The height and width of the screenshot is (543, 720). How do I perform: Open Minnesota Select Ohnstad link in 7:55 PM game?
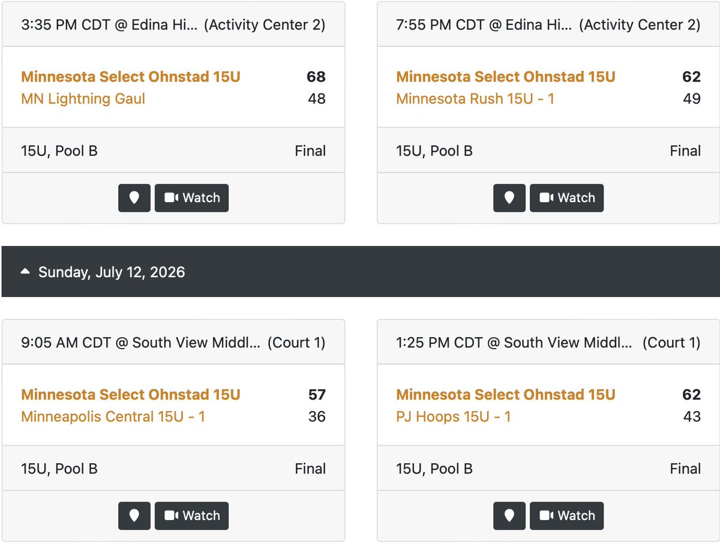click(x=506, y=77)
